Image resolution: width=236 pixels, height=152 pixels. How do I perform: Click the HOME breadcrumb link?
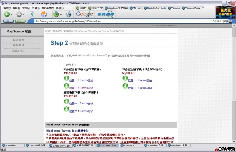coord(48,31)
